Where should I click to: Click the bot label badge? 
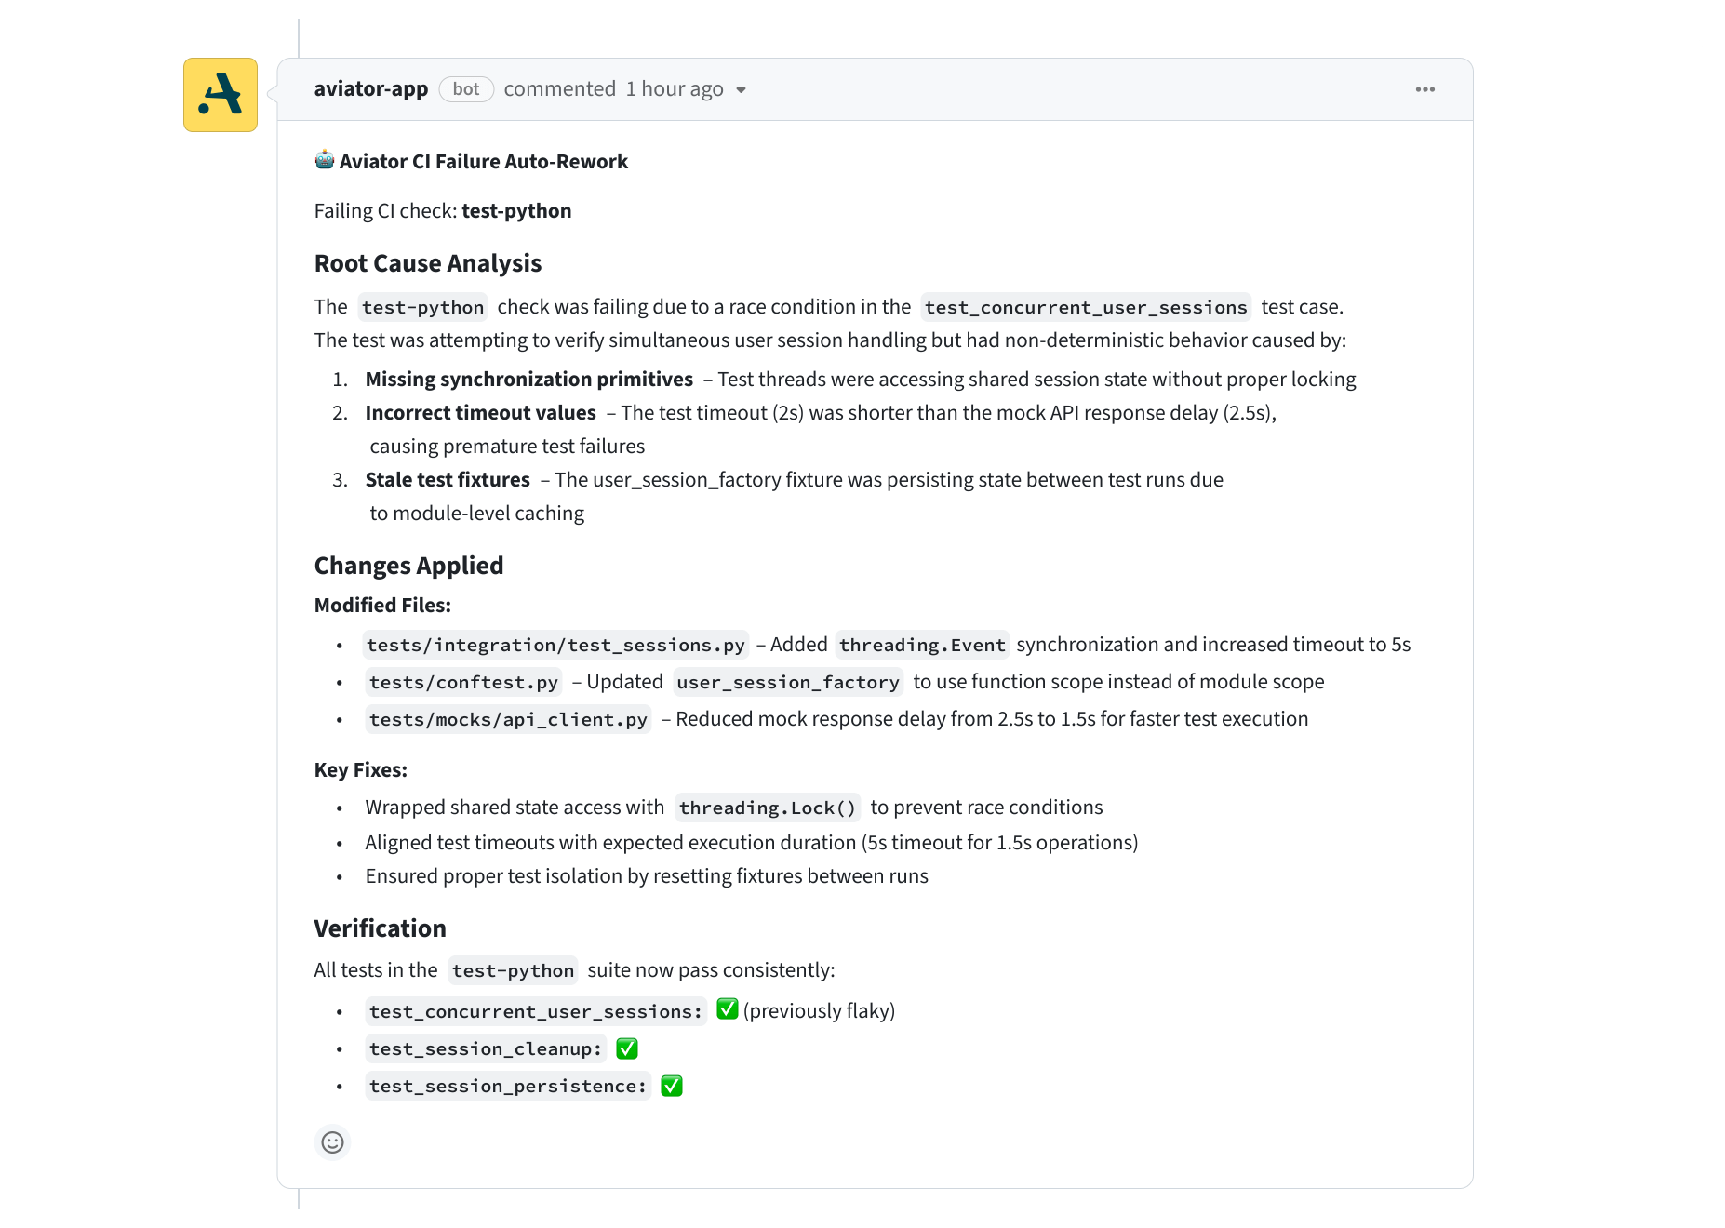point(466,89)
